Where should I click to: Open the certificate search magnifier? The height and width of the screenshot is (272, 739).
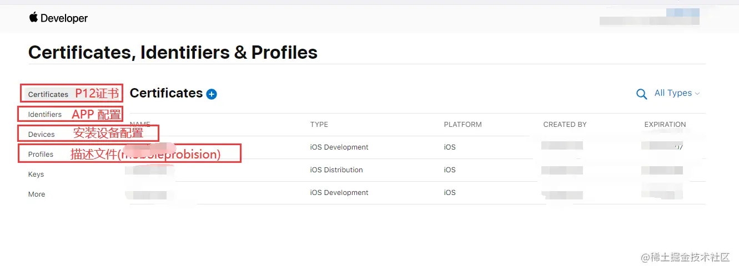641,94
